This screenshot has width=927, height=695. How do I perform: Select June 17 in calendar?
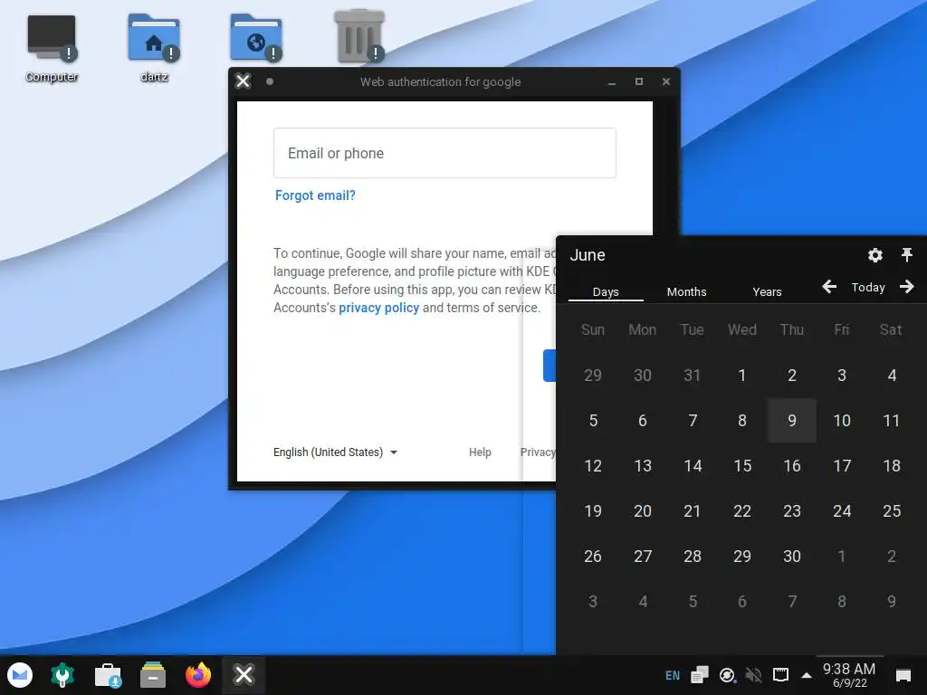(842, 466)
